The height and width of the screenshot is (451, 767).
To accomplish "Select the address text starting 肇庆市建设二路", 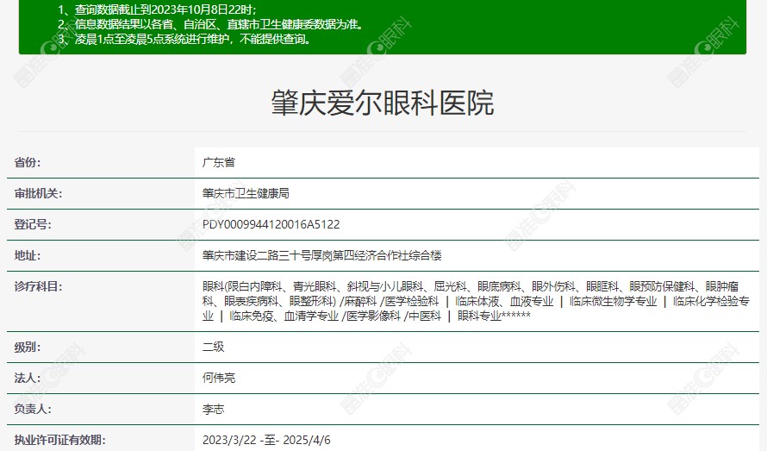I will pyautogui.click(x=321, y=255).
